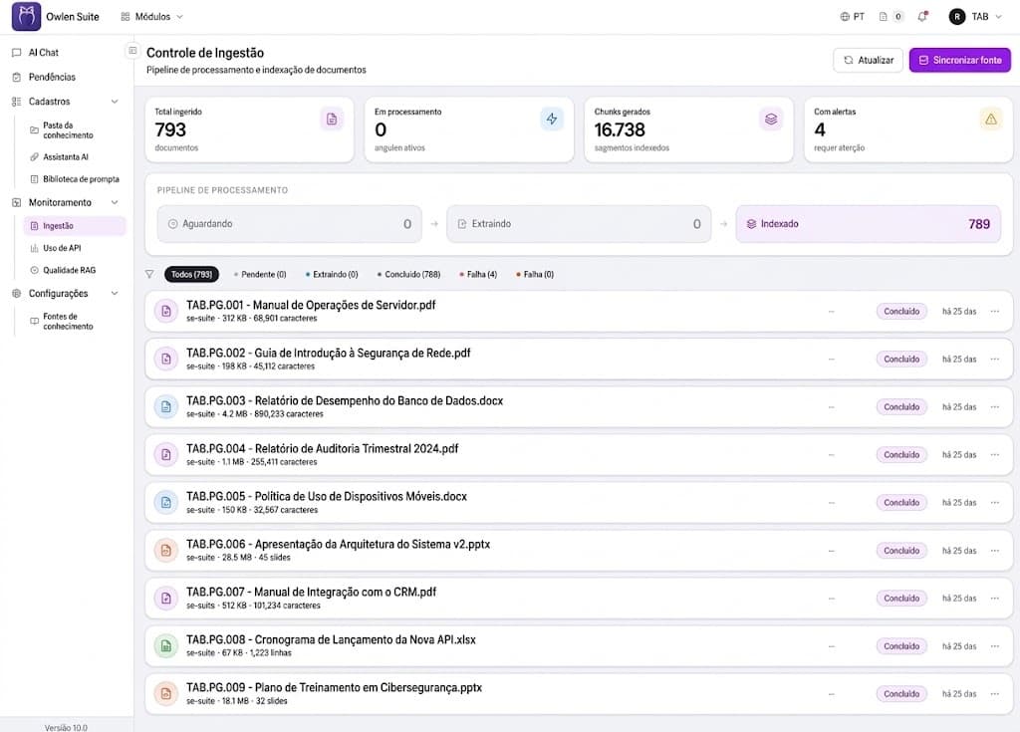Click PDF icon of TAB.PG.004 row
The image size is (1020, 732).
(166, 455)
